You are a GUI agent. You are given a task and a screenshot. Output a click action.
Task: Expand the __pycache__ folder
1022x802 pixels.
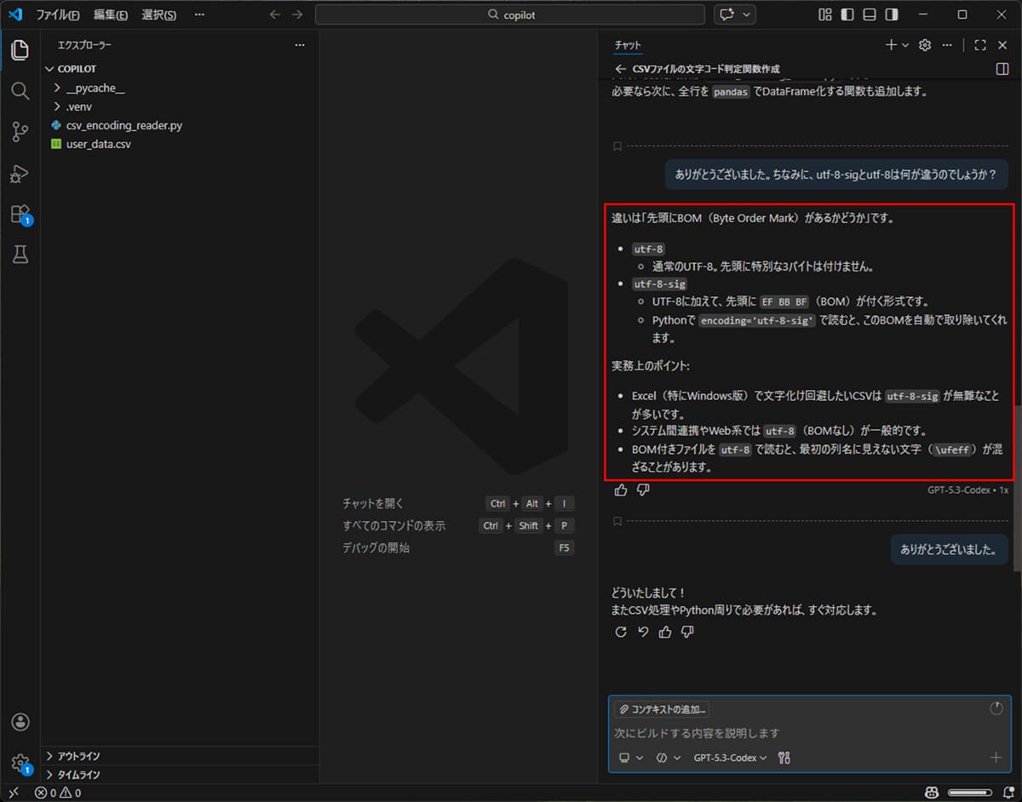point(95,88)
